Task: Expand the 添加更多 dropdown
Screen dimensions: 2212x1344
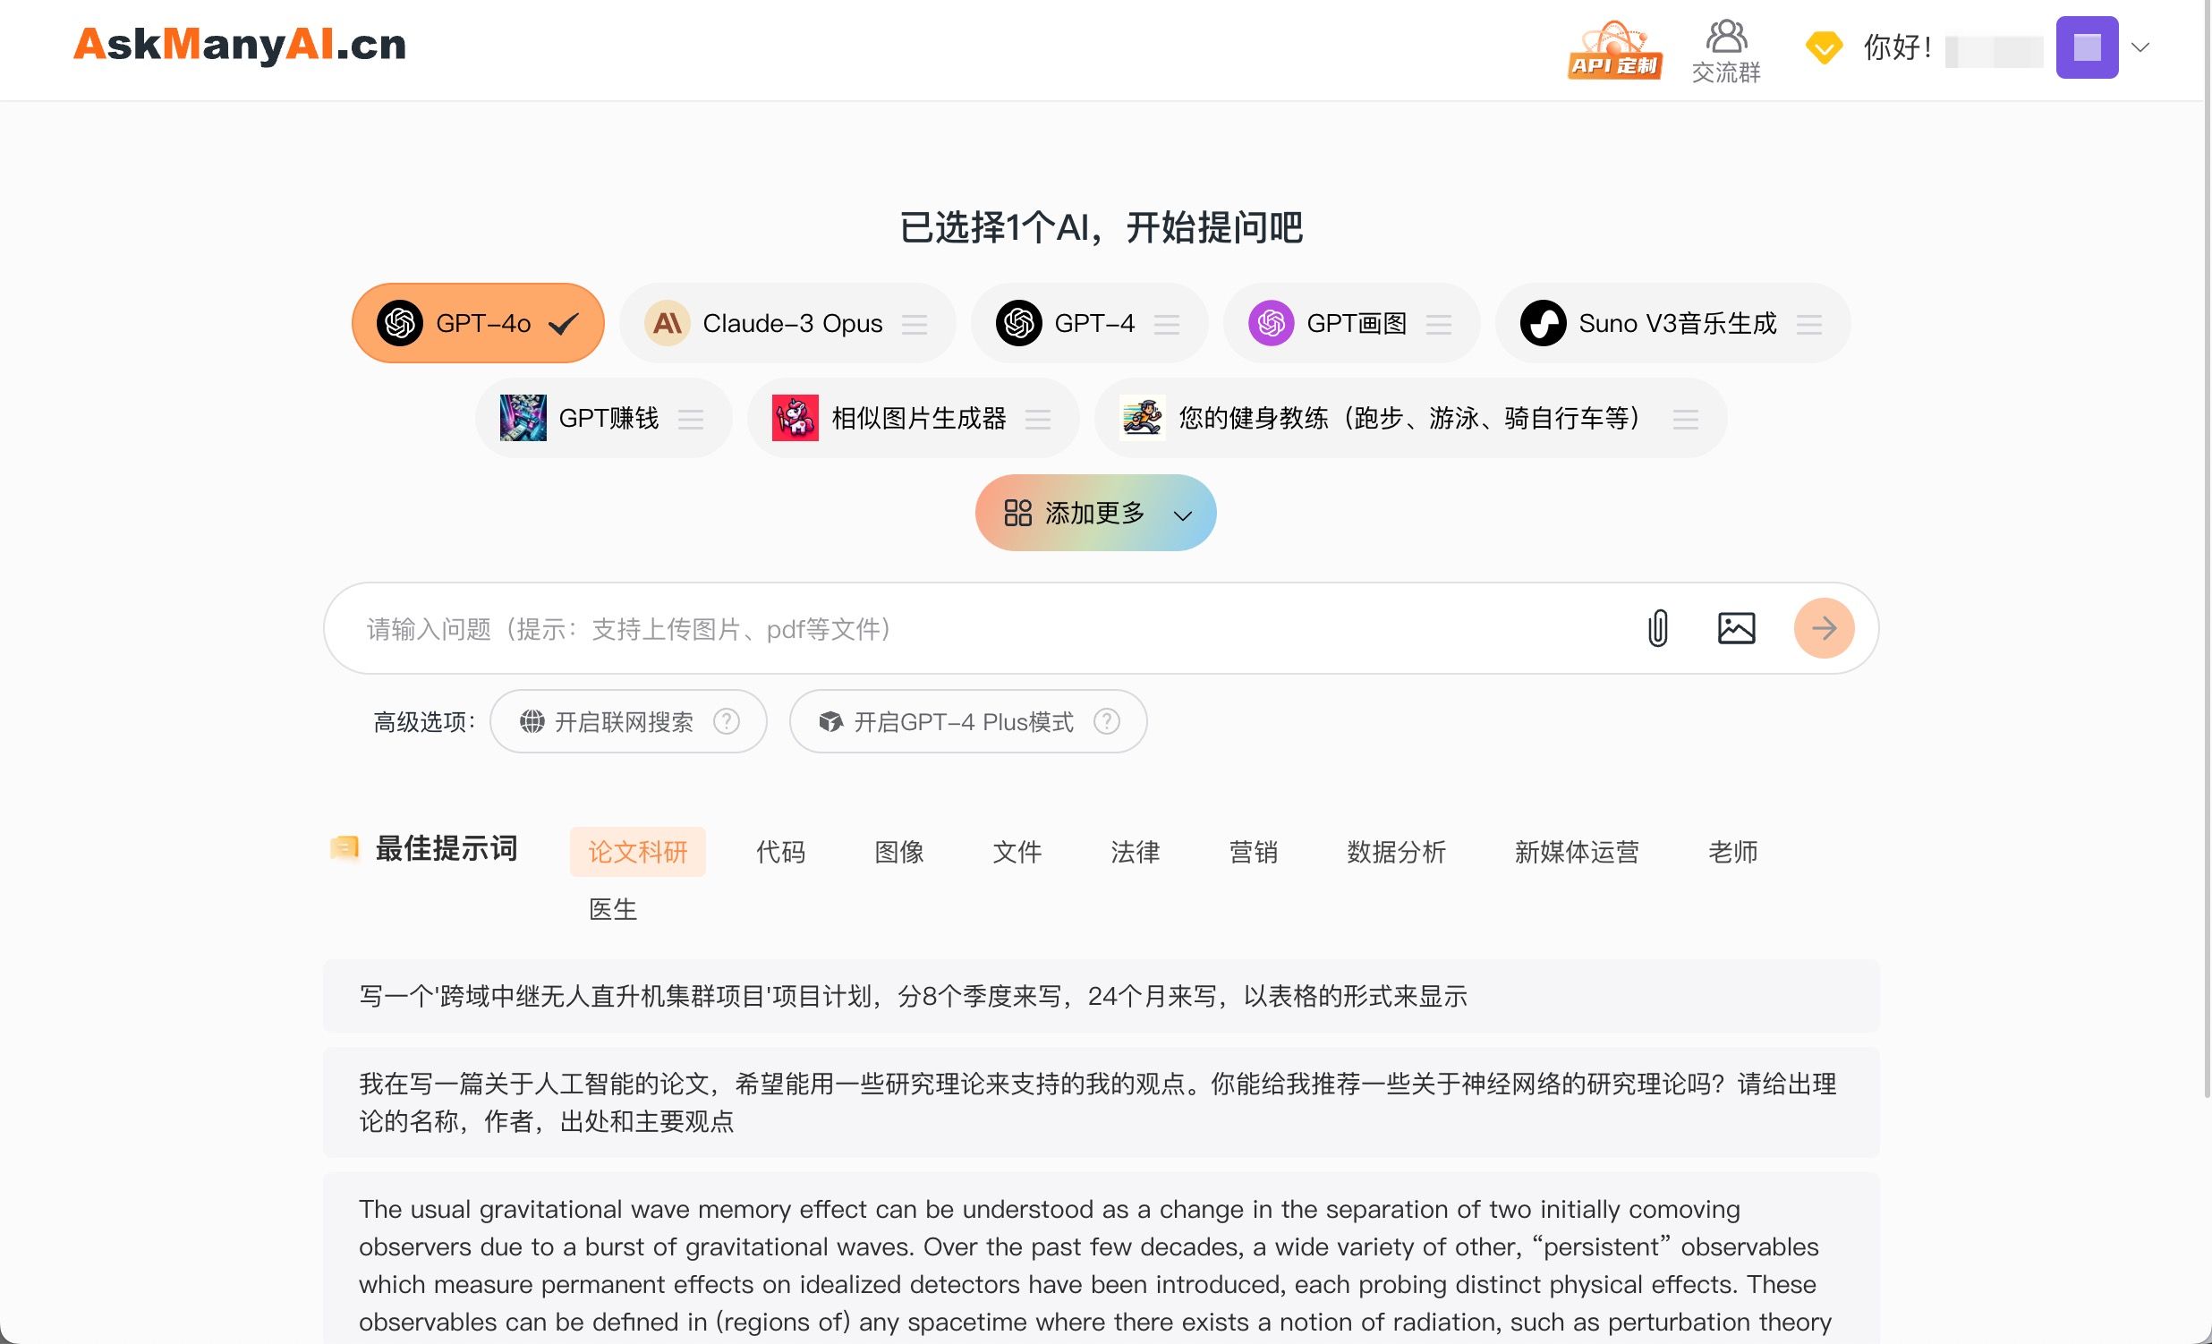Action: pos(1095,513)
